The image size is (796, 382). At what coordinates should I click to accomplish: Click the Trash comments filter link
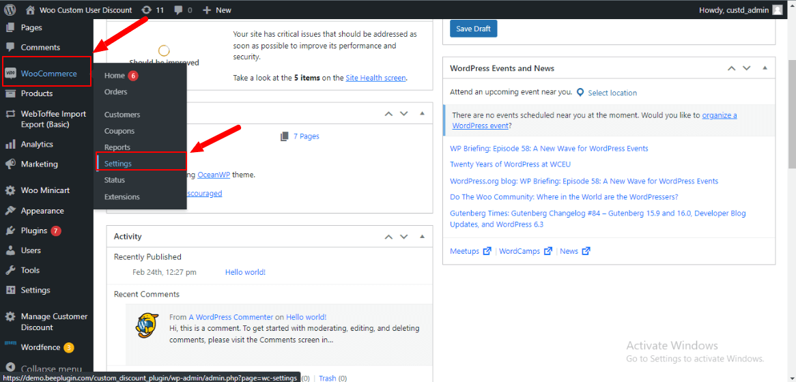[328, 378]
